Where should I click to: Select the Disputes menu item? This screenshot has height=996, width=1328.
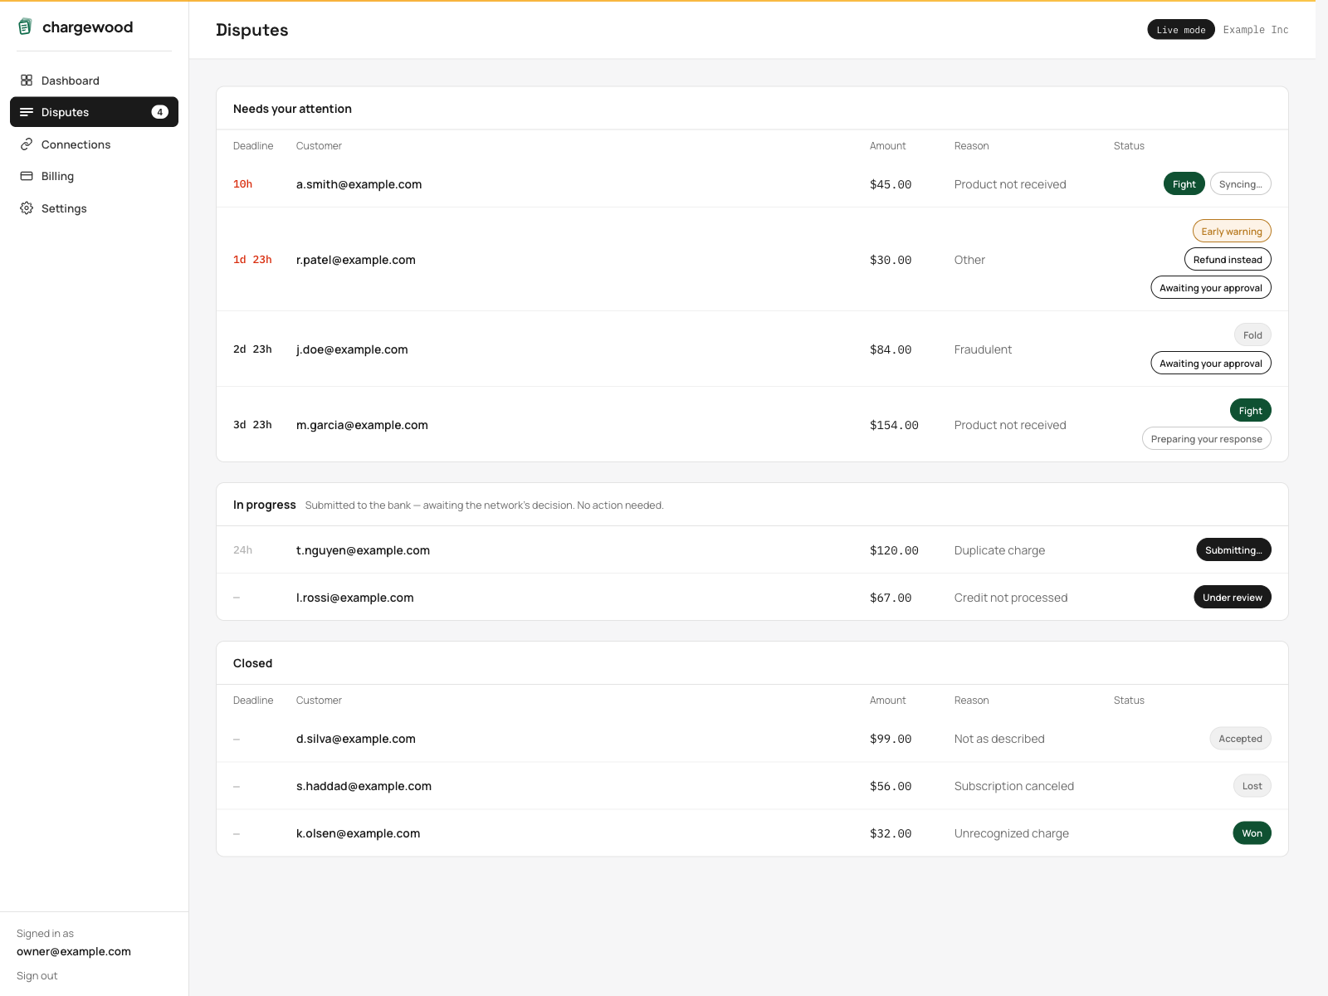(94, 112)
